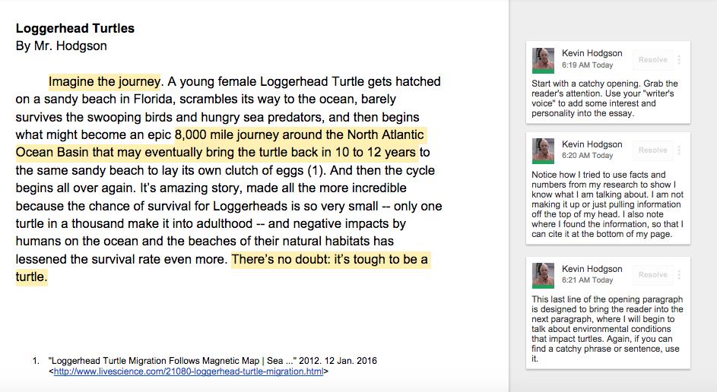Select the comment starting "This last line"
This screenshot has height=392, width=717.
608,329
